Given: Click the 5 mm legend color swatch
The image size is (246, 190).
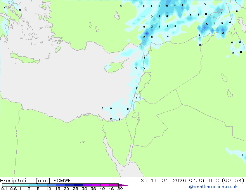Looking at the screenshot, I should [42, 185].
